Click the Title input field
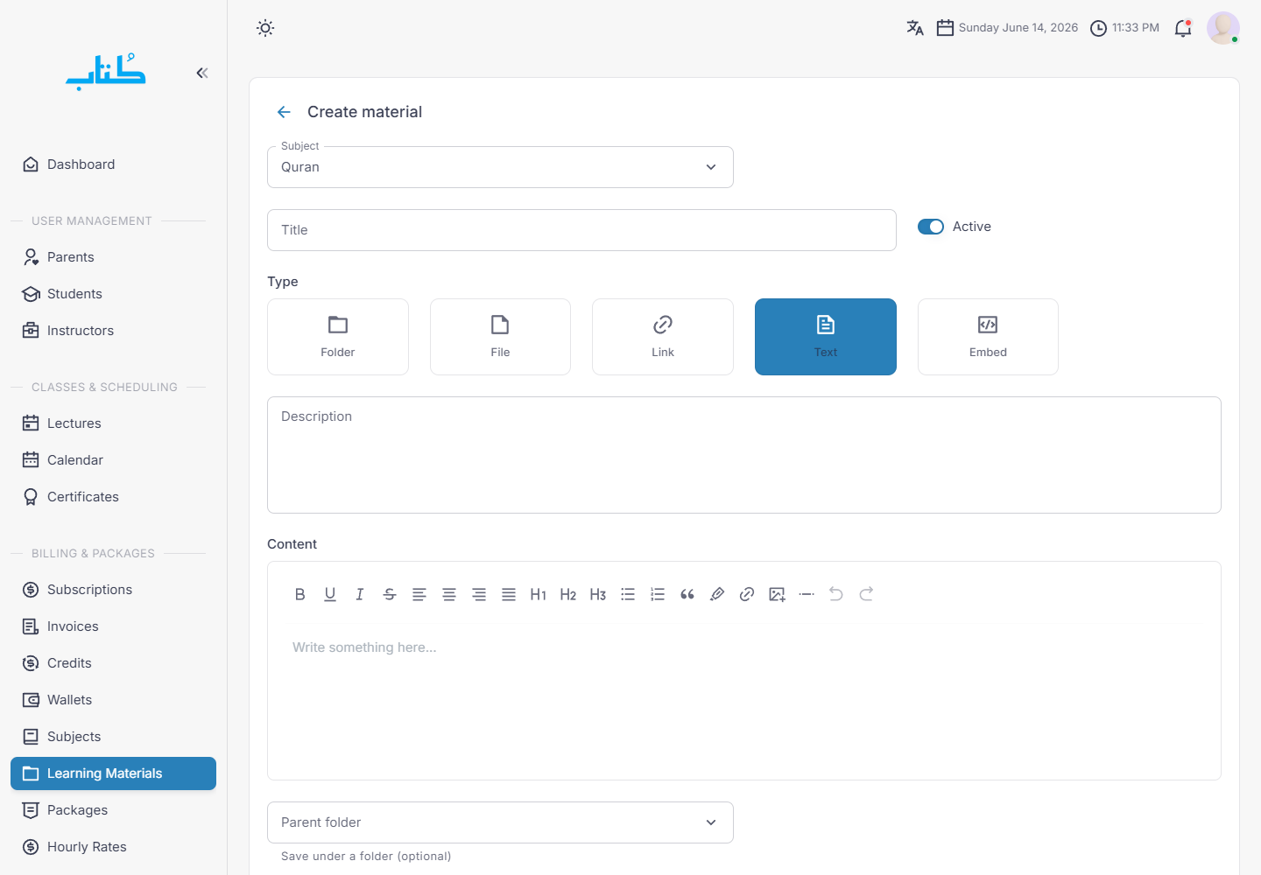Viewport: 1261px width, 875px height. (x=581, y=230)
